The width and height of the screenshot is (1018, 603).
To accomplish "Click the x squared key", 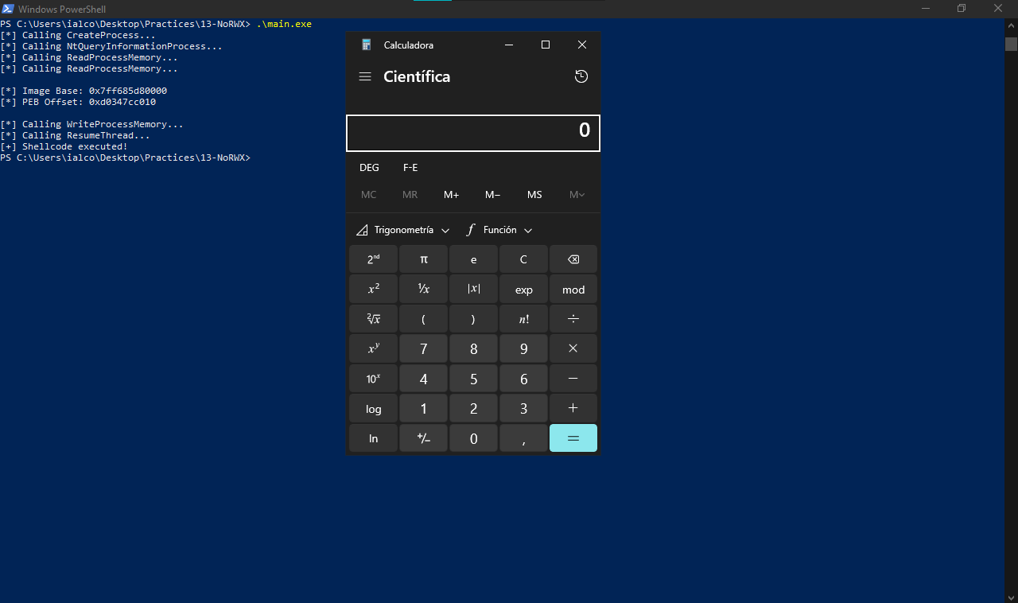I will (374, 290).
